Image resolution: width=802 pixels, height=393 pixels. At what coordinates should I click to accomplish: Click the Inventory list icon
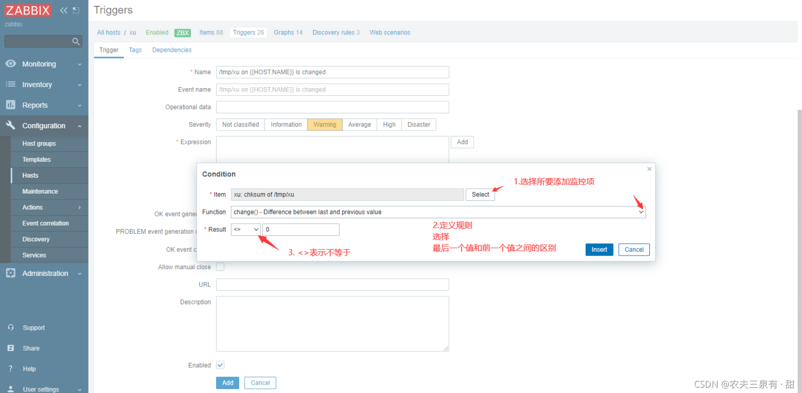[11, 84]
